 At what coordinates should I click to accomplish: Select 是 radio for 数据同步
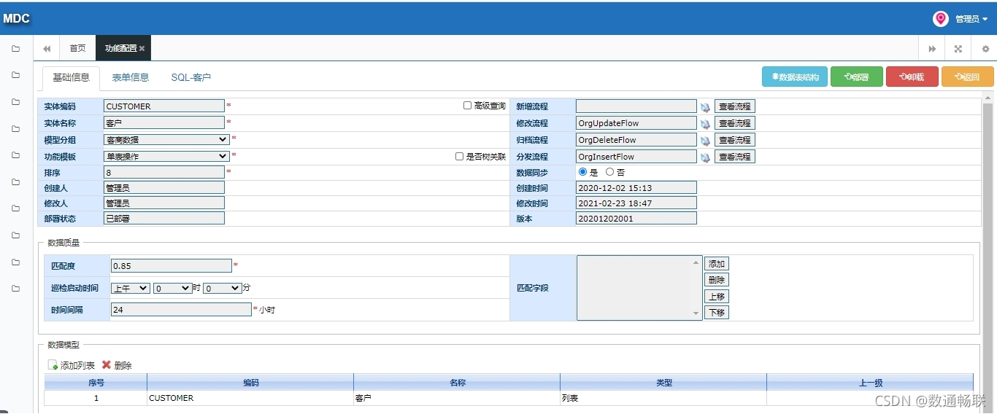tap(582, 172)
